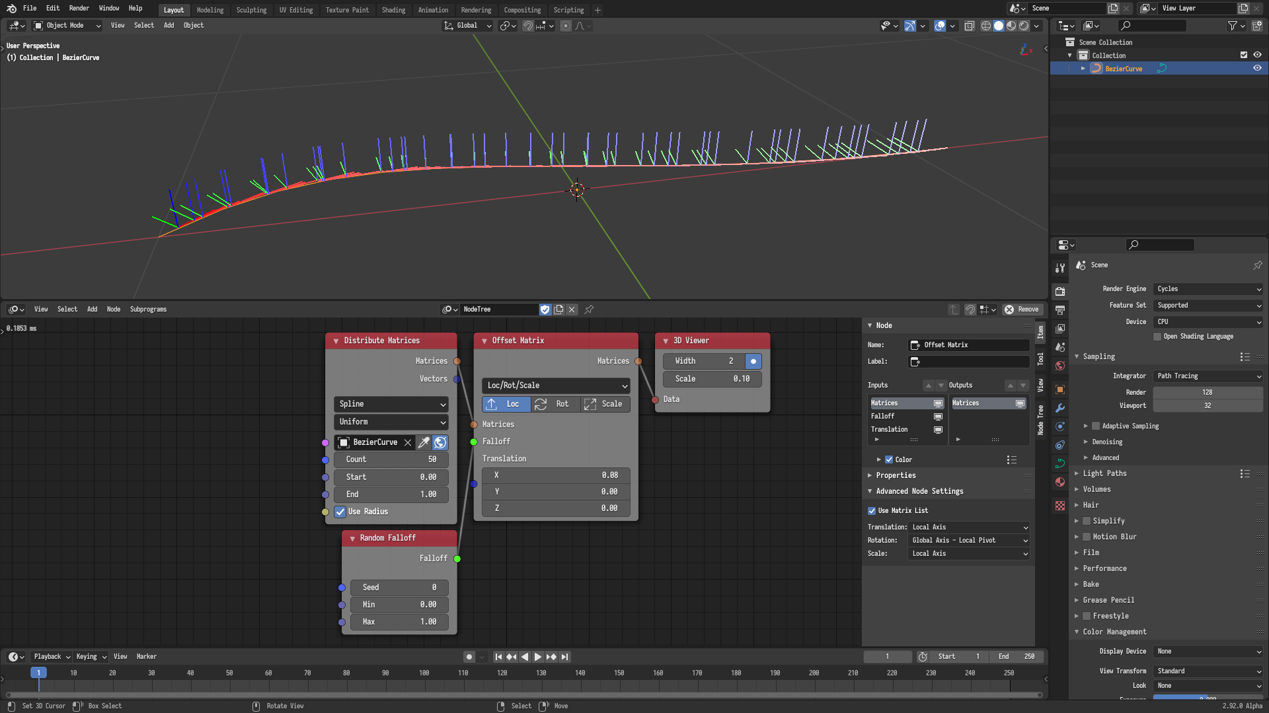The image size is (1269, 713).
Task: Click the Remove button in the node editor header
Action: (x=1022, y=309)
